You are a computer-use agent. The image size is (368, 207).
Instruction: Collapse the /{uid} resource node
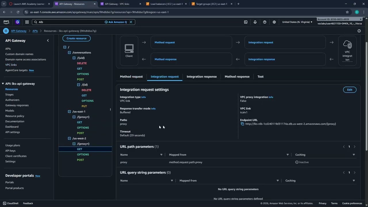coord(74,58)
